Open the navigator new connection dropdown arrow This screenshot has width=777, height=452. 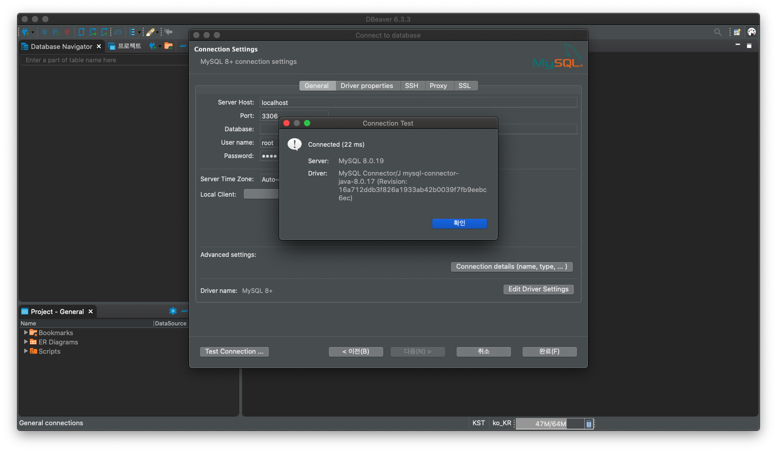pyautogui.click(x=160, y=46)
